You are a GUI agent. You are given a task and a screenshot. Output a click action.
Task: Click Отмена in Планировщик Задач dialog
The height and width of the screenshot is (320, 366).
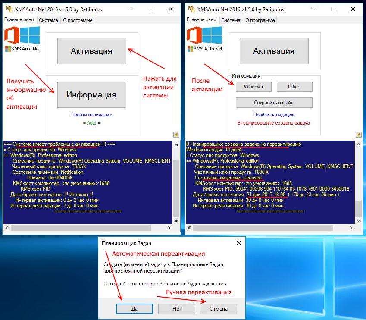point(219,309)
